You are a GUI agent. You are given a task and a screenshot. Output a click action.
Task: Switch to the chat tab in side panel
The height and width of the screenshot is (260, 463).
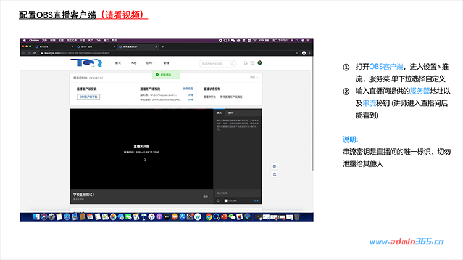219,113
